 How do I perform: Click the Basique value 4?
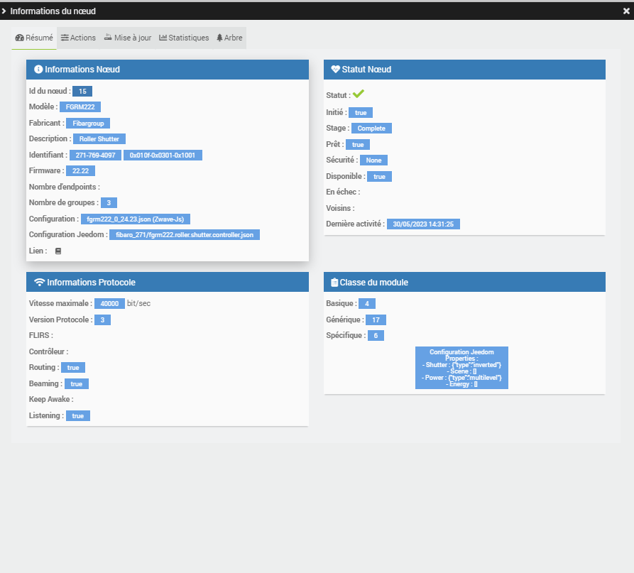coord(367,304)
